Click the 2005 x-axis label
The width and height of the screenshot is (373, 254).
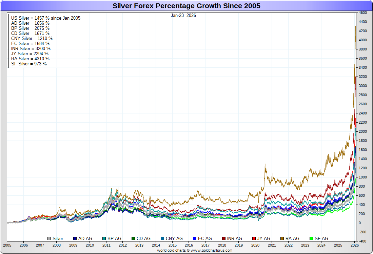[7, 245]
